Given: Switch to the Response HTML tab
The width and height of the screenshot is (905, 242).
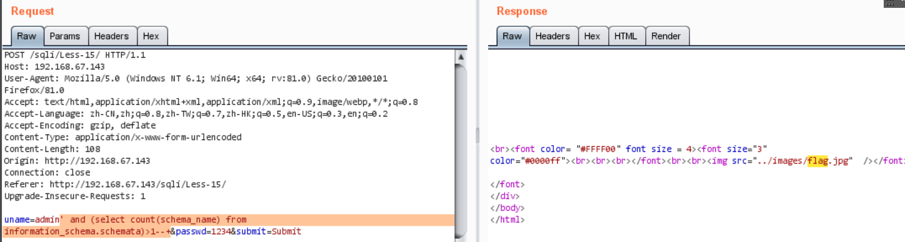Looking at the screenshot, I should pyautogui.click(x=626, y=36).
